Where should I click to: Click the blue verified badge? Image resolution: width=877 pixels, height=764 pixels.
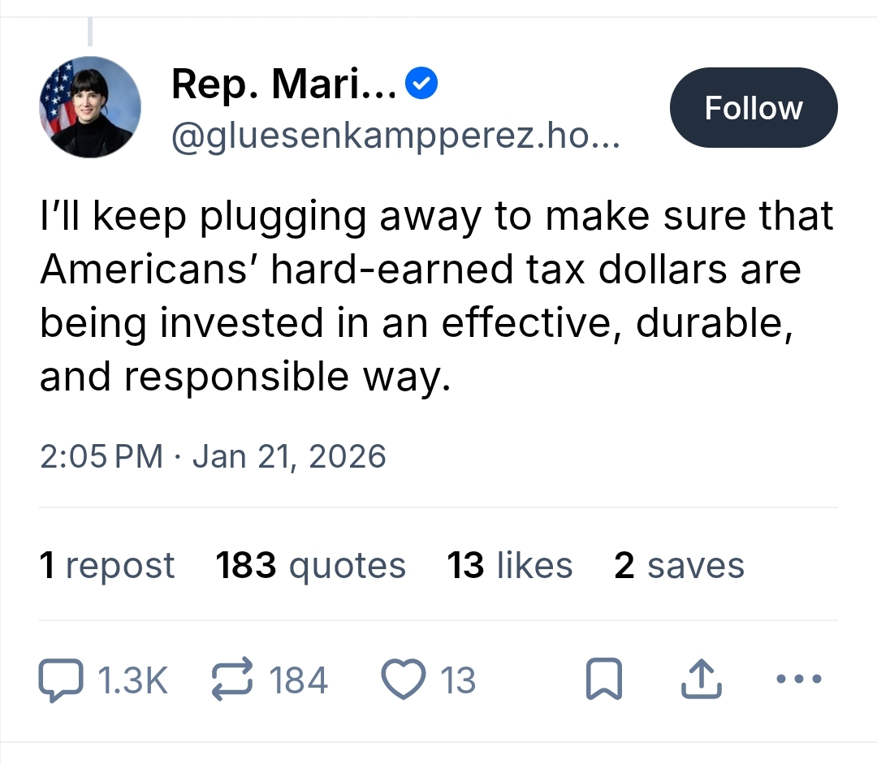(422, 84)
